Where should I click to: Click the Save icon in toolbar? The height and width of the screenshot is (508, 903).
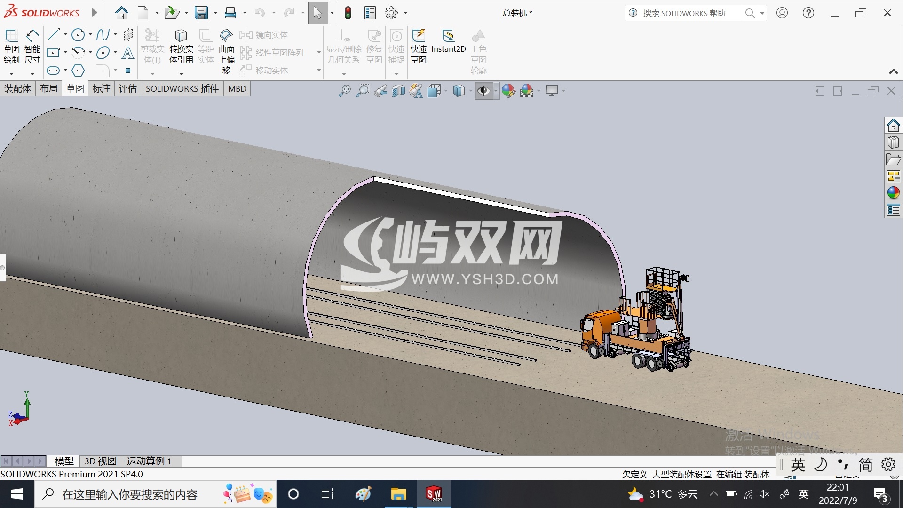pos(201,13)
